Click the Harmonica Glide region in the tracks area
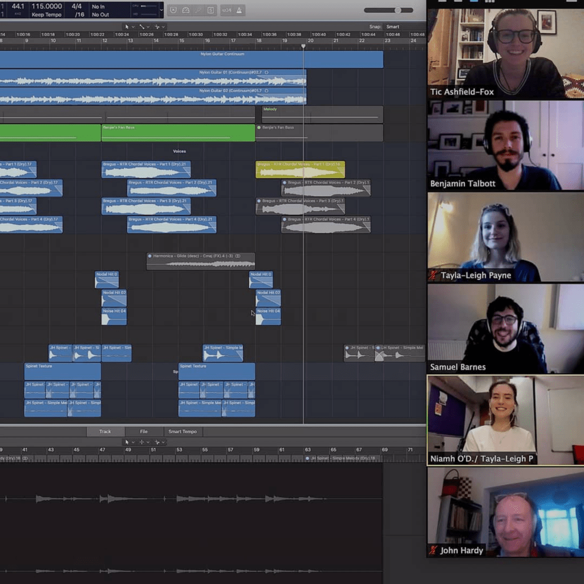This screenshot has height=584, width=584. pyautogui.click(x=200, y=261)
